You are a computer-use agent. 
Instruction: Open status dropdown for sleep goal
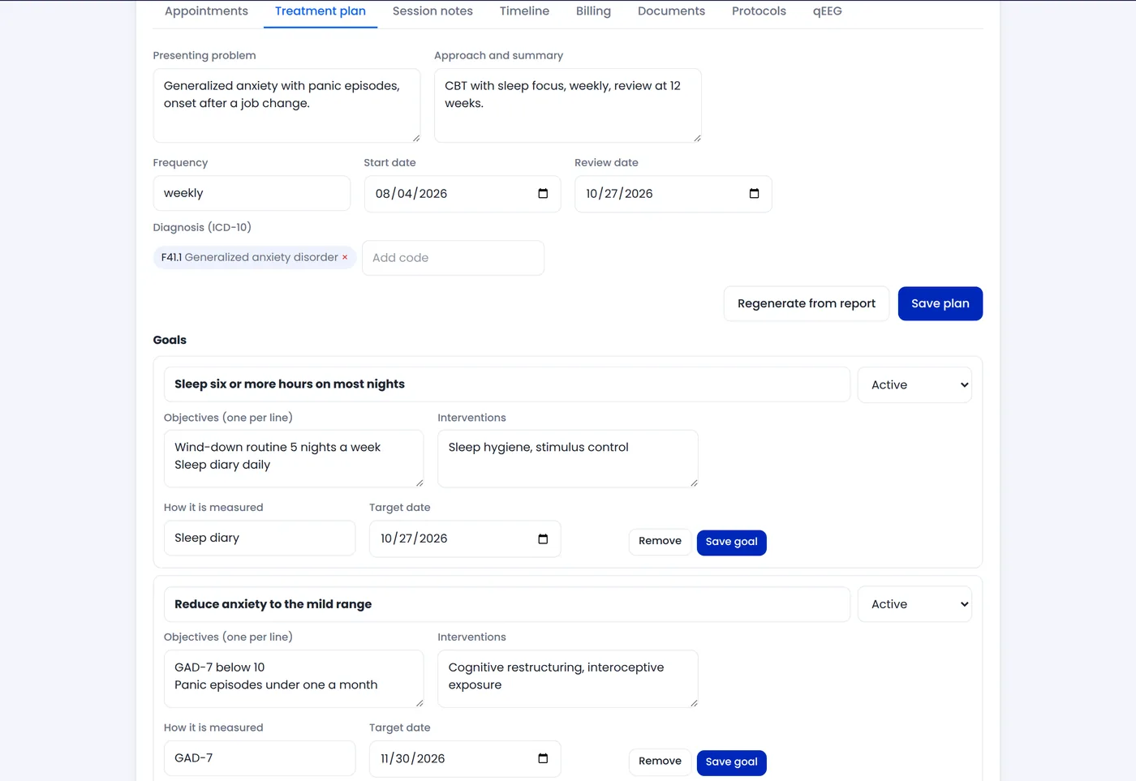914,385
